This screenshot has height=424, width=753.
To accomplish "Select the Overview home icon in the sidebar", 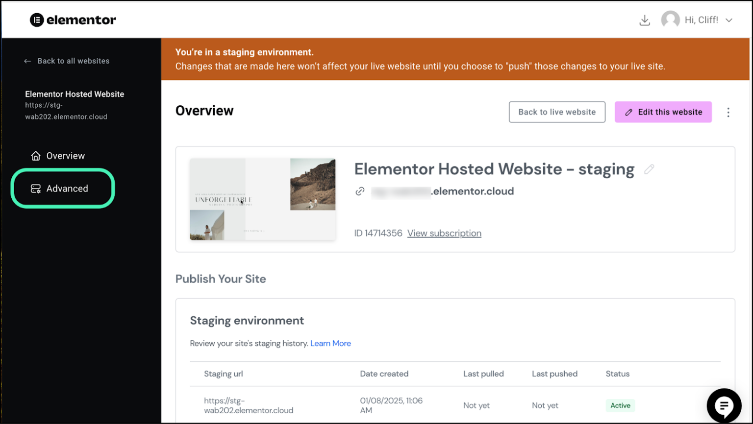I will pyautogui.click(x=35, y=155).
